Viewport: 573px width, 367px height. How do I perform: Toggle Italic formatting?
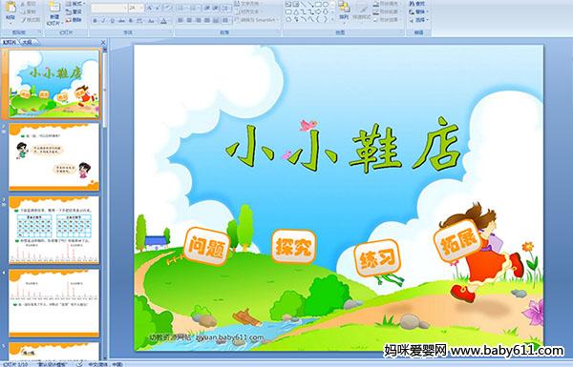coord(103,21)
